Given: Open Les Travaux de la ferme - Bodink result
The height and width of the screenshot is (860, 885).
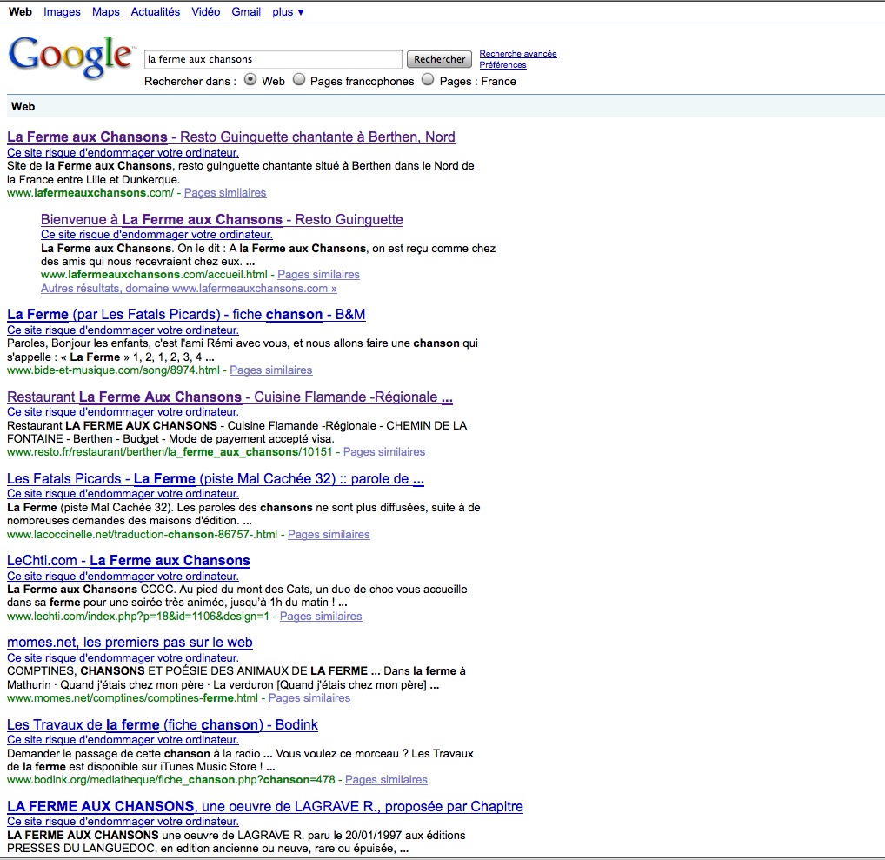Looking at the screenshot, I should point(163,725).
